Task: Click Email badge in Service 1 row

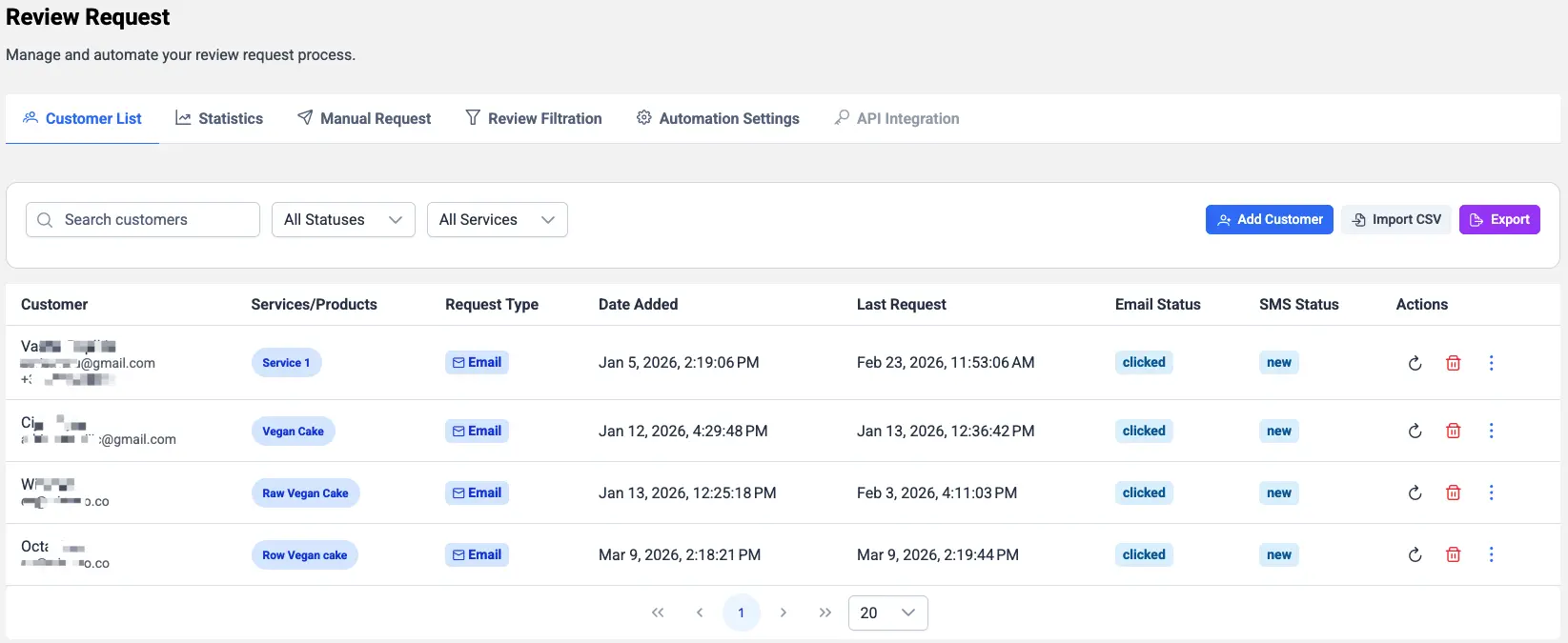Action: click(x=477, y=363)
